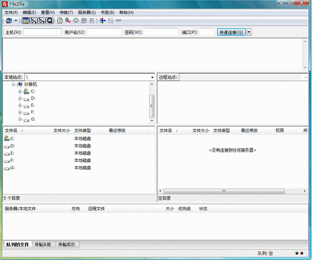Open the 查看(V) menu

coord(48,12)
